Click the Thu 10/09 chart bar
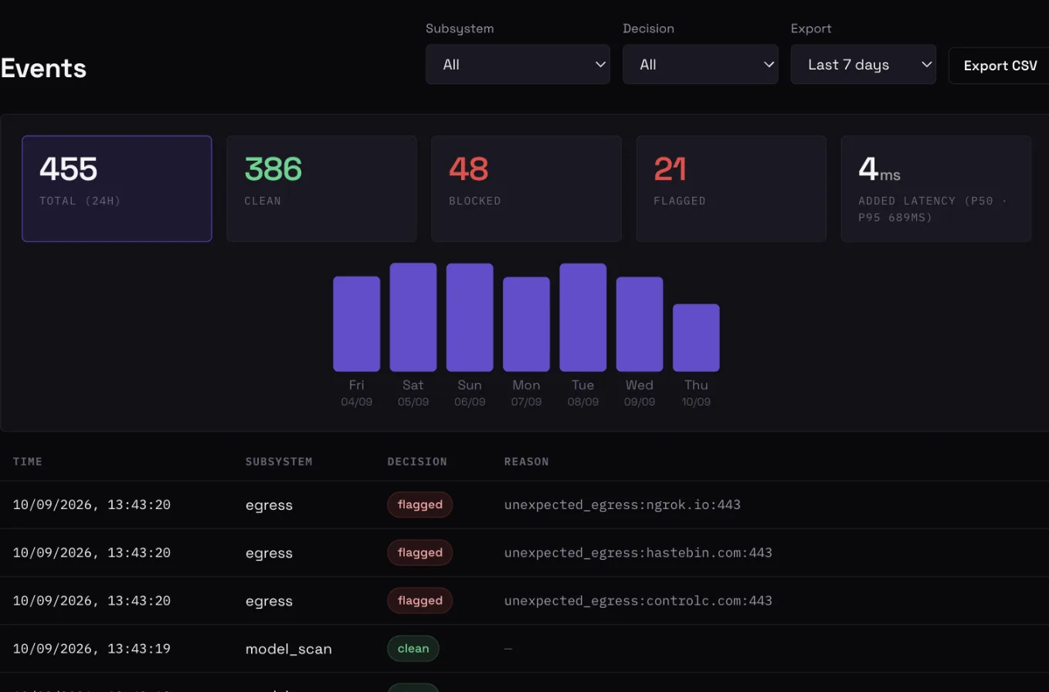Screen dimensions: 1049x692 696,338
